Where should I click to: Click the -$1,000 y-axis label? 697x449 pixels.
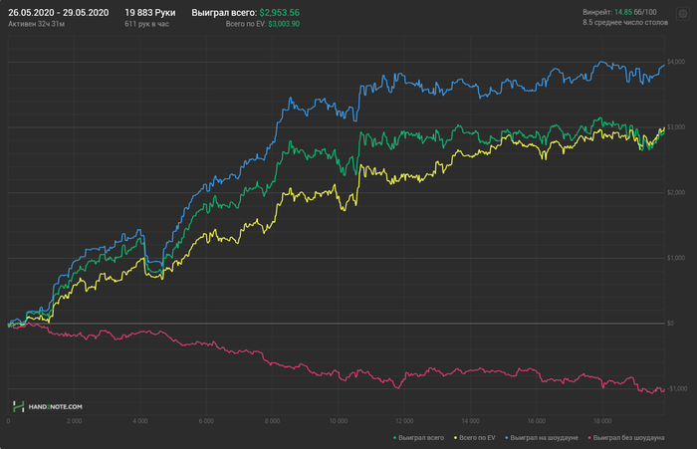coord(679,388)
